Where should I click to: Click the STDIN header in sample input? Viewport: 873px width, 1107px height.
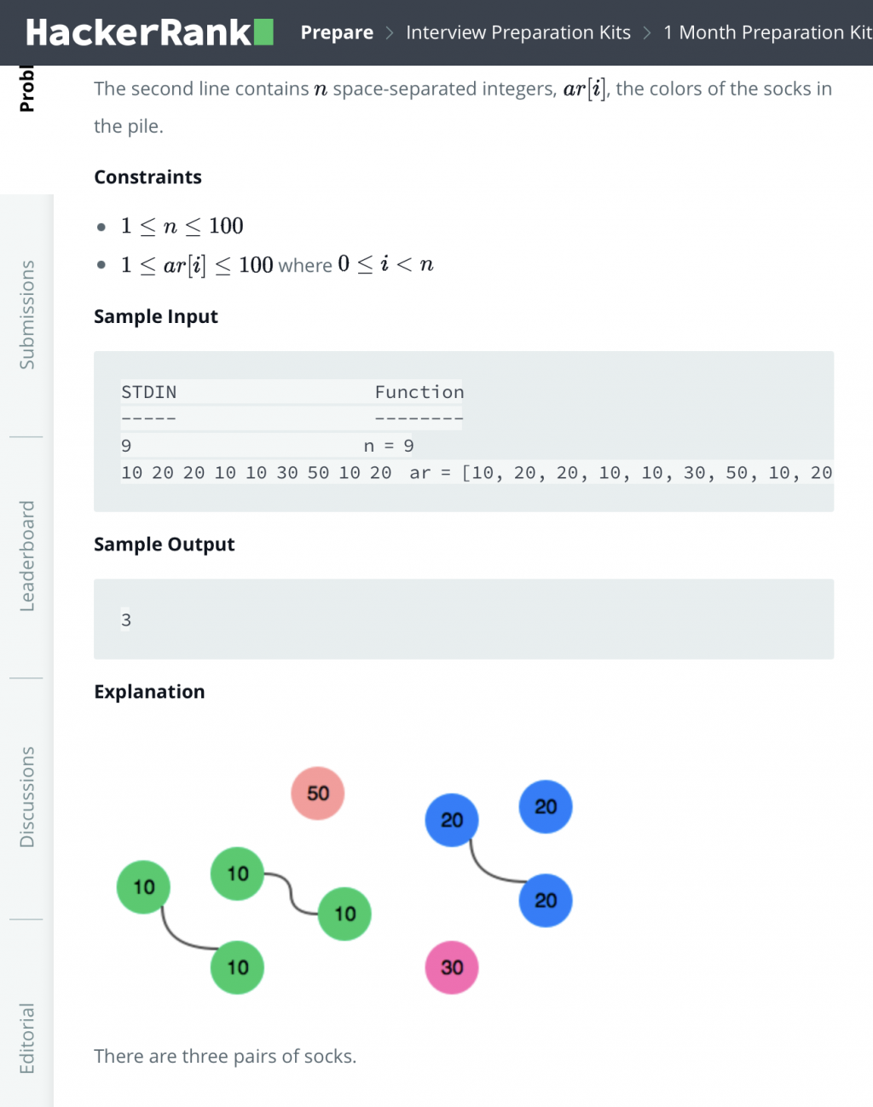coord(149,392)
